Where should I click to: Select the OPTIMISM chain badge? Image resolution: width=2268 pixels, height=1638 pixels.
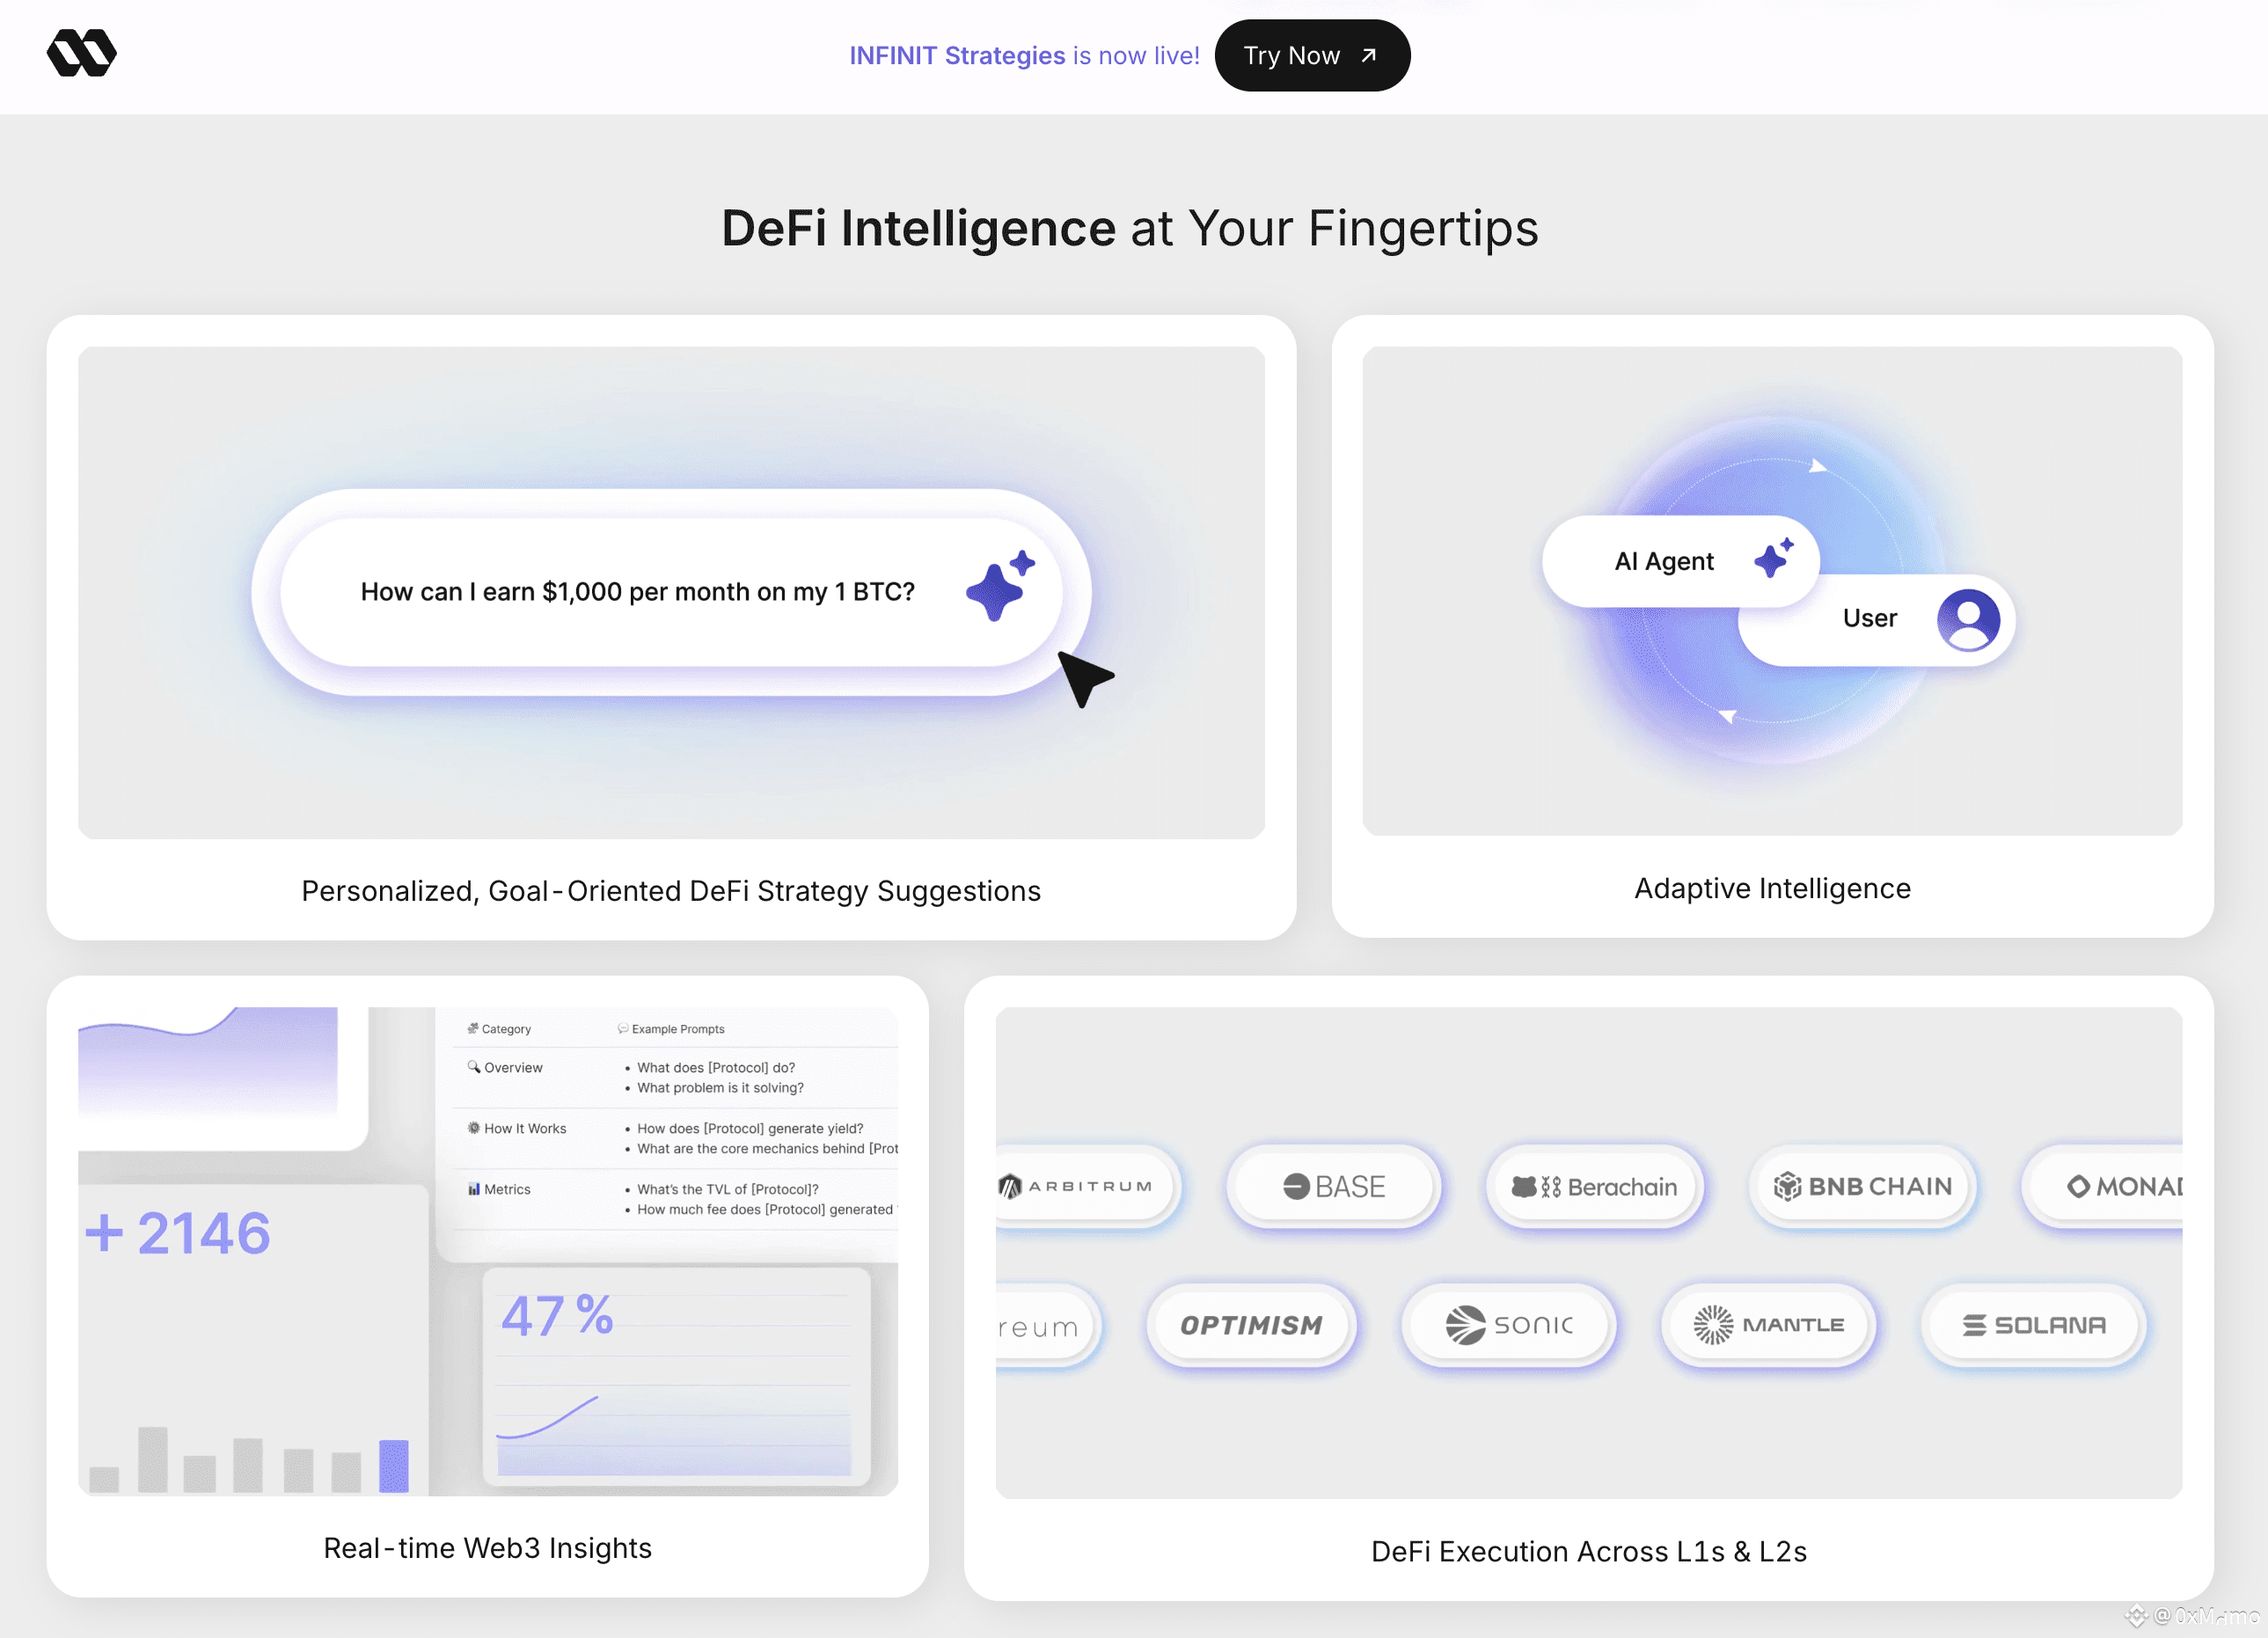pos(1251,1325)
